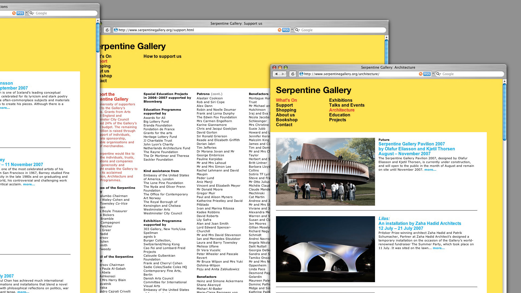521x293 pixels.
Task: Go forward using the Architecture window's forward arrow
Action: click(283, 74)
